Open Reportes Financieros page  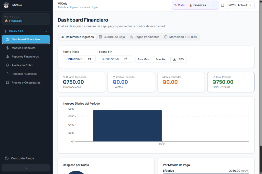[x=26, y=57]
